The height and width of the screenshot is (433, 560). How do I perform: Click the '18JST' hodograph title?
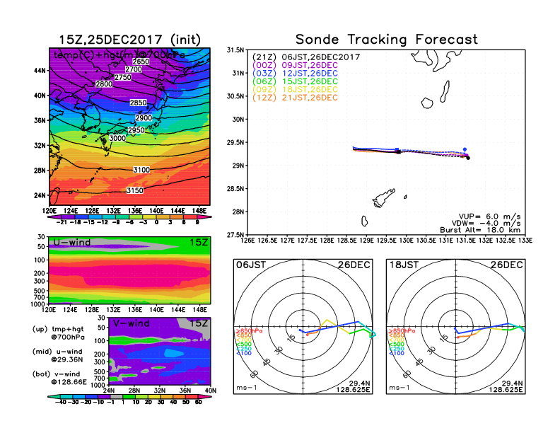point(404,265)
